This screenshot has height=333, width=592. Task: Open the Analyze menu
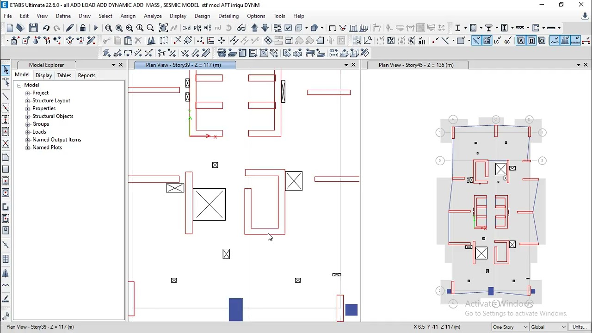click(153, 16)
